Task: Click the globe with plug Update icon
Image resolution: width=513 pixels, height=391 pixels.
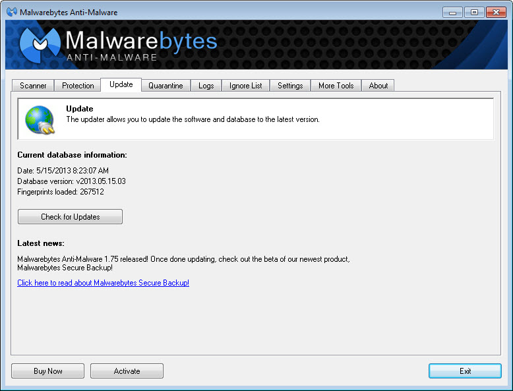Action: point(40,120)
